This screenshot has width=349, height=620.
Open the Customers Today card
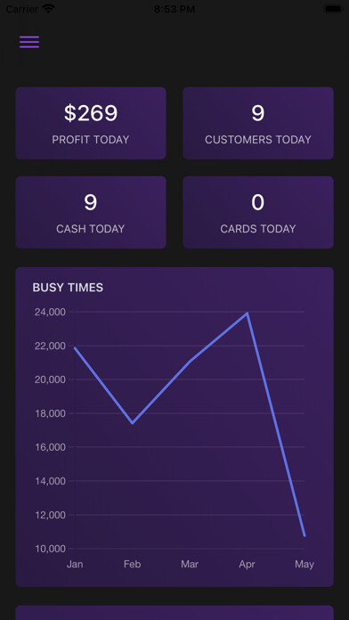pos(258,123)
